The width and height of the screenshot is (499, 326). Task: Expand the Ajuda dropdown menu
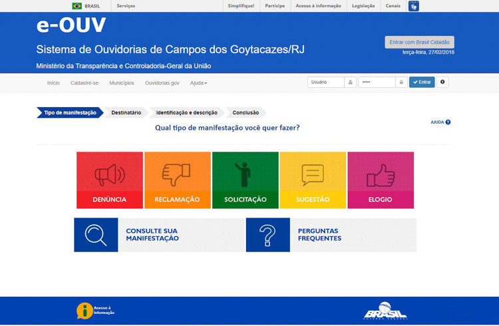198,82
